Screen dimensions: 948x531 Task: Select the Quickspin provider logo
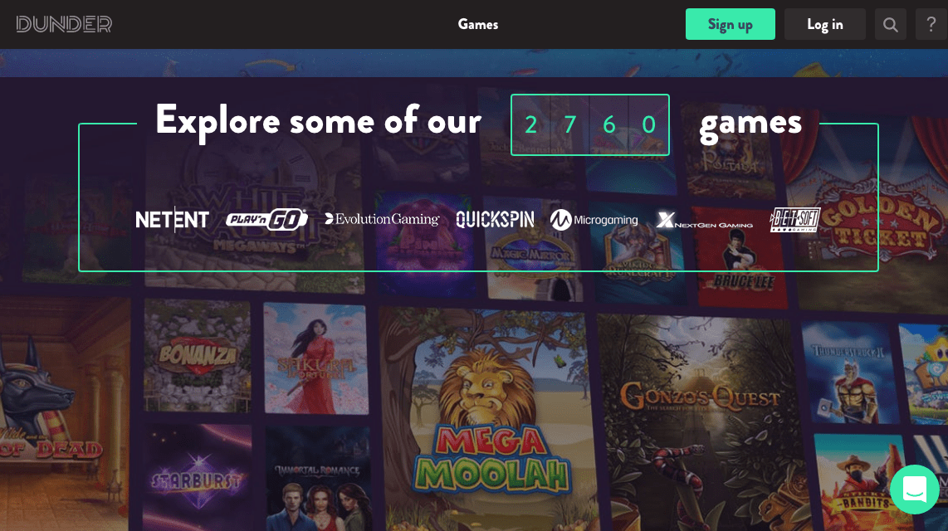[495, 219]
